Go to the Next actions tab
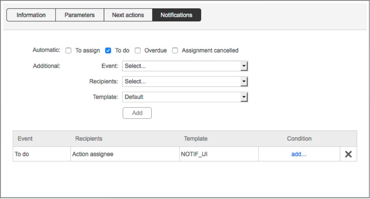The width and height of the screenshot is (370, 199). 128,15
